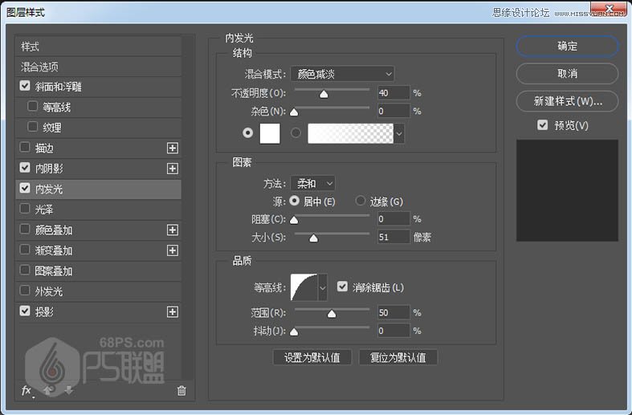The image size is (632, 415).
Task: Click the white glow color swatch
Action: pyautogui.click(x=270, y=133)
